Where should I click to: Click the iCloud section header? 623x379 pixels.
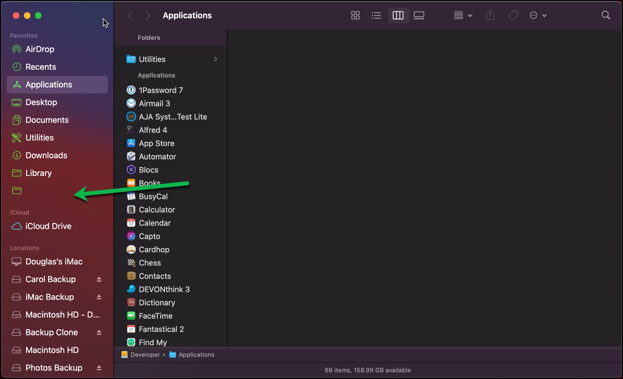19,212
